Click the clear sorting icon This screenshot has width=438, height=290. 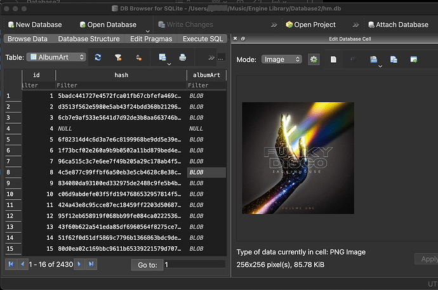(x=138, y=58)
